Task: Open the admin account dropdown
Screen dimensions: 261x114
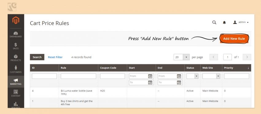Action: 241,22
